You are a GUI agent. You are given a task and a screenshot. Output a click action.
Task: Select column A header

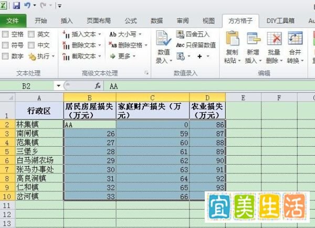[39, 97]
